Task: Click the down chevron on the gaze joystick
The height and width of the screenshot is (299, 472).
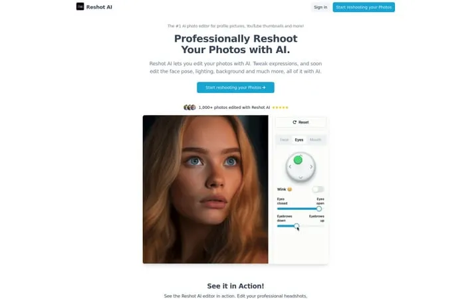Action: [x=300, y=177]
